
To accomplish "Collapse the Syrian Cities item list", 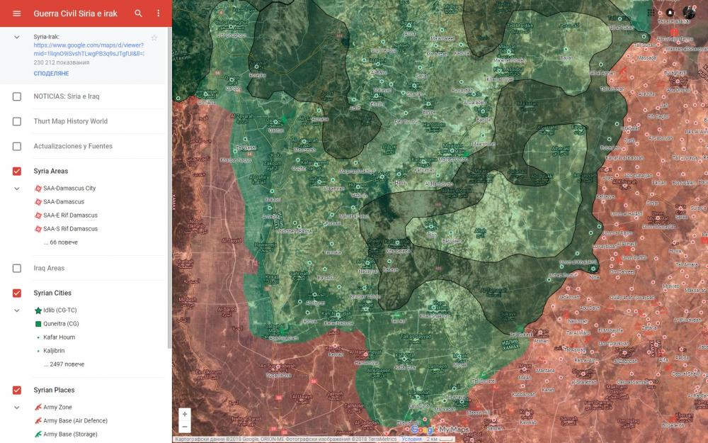I will [x=17, y=310].
